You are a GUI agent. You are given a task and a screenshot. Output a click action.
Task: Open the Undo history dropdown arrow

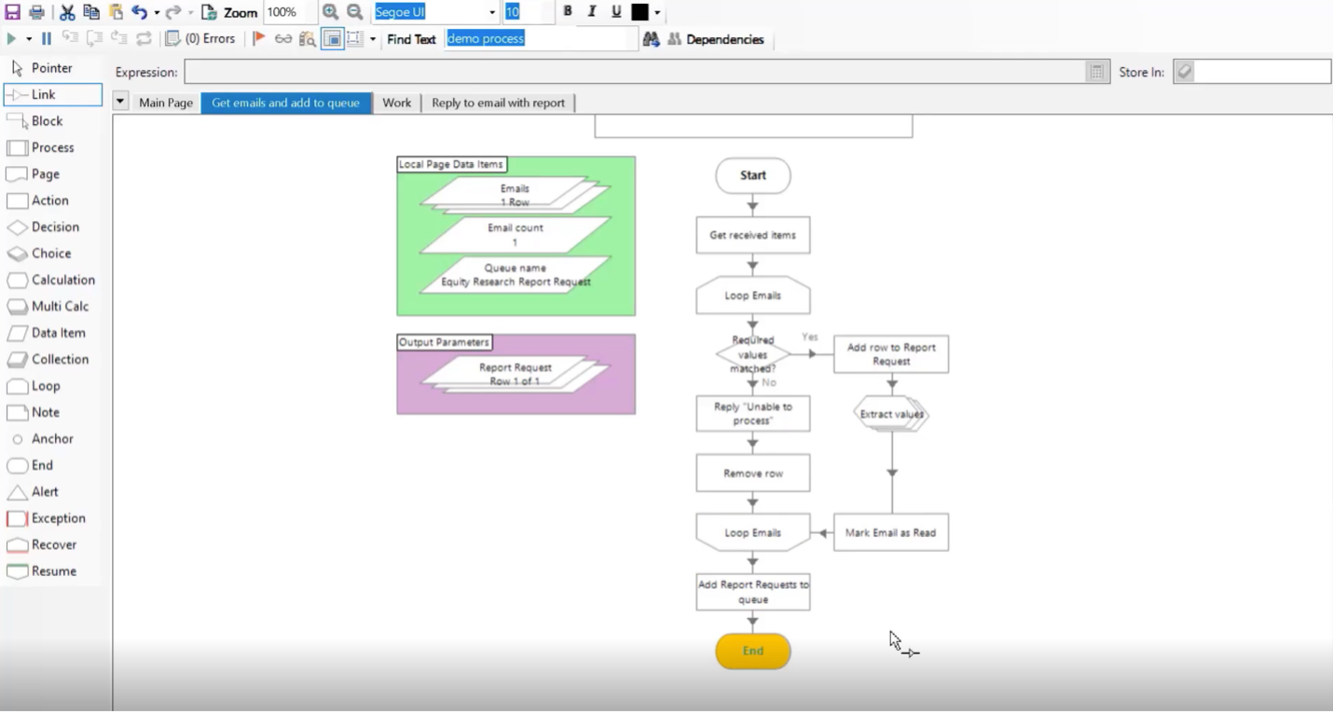[156, 13]
